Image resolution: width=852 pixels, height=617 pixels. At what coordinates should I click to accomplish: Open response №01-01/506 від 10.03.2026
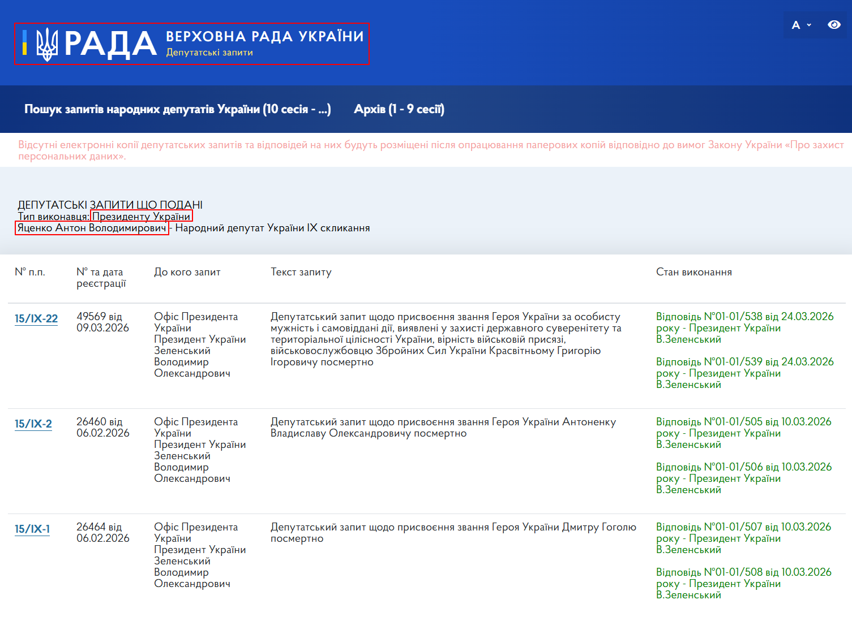pyautogui.click(x=743, y=478)
